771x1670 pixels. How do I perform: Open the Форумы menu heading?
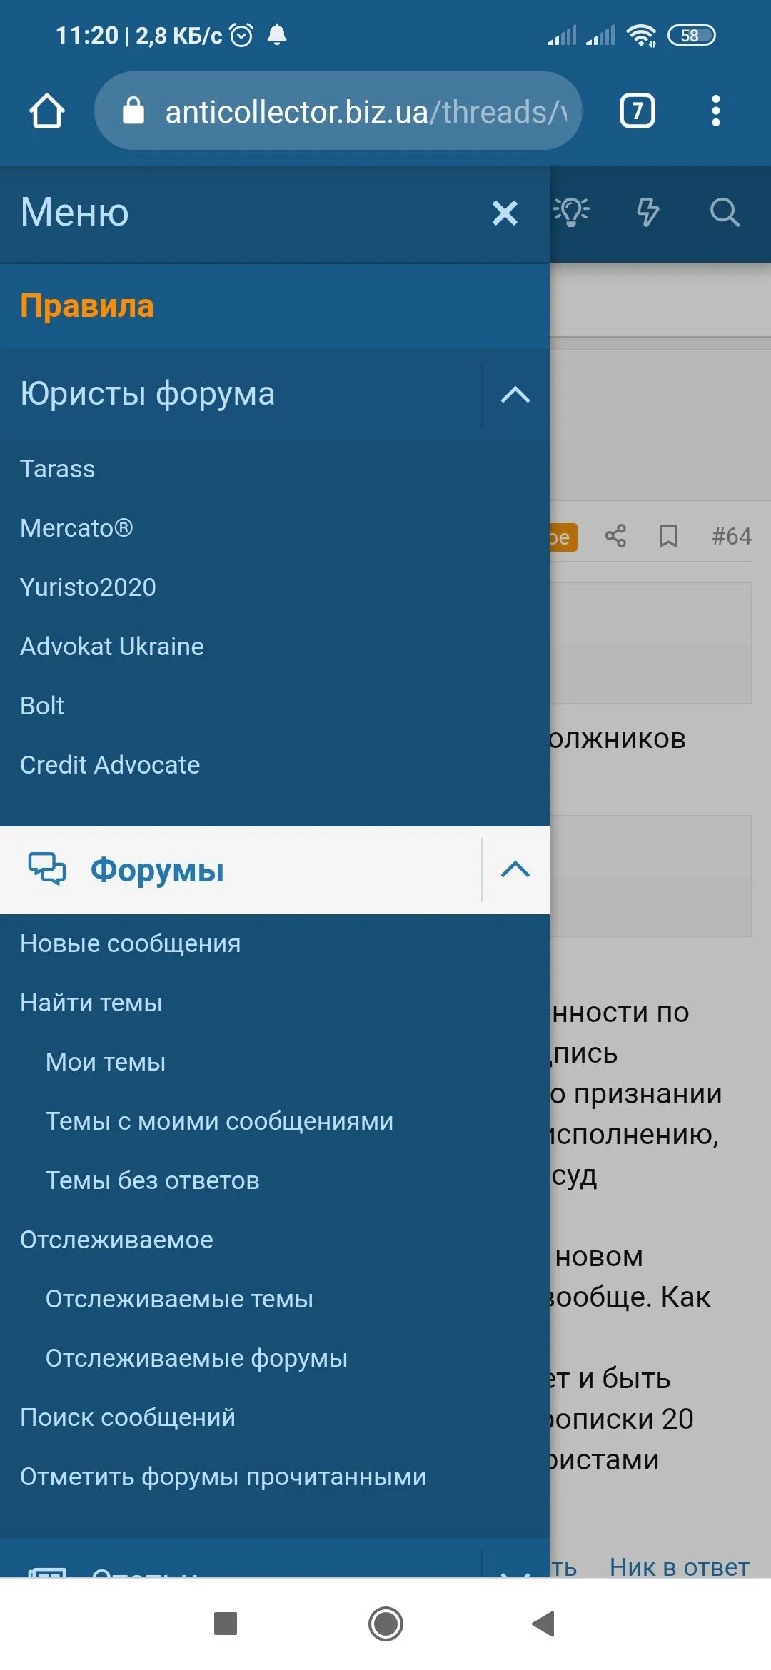tap(157, 870)
